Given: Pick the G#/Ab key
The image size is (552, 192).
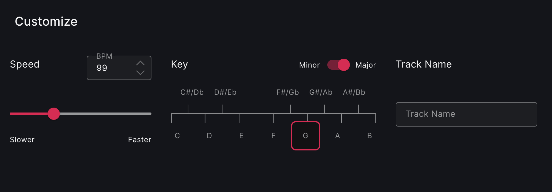Looking at the screenshot, I should (321, 92).
